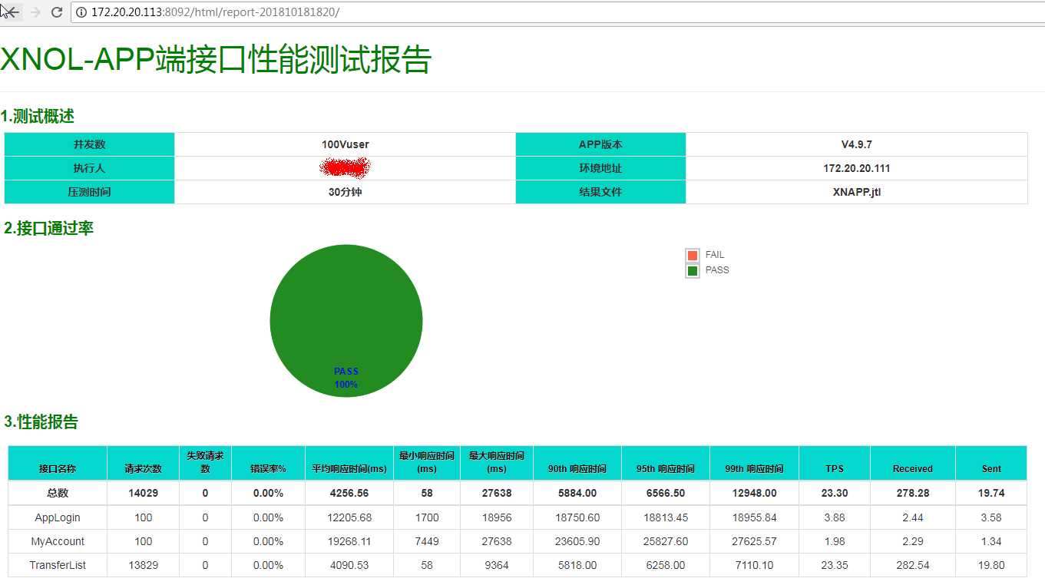Image resolution: width=1045 pixels, height=585 pixels.
Task: Open the site information icon beside the URL
Action: (x=81, y=12)
